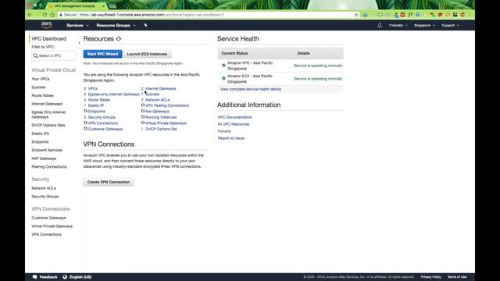Open NAT Gateways in sidebar
The width and height of the screenshot is (500, 281).
click(44, 158)
